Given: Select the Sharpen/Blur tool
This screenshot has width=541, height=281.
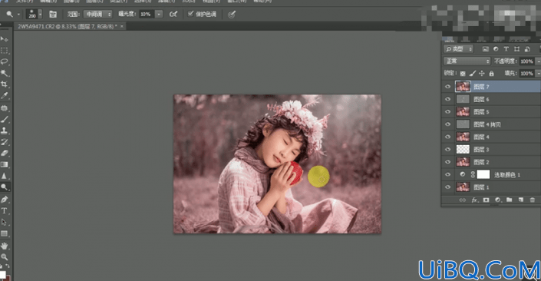Looking at the screenshot, I should tap(4, 176).
